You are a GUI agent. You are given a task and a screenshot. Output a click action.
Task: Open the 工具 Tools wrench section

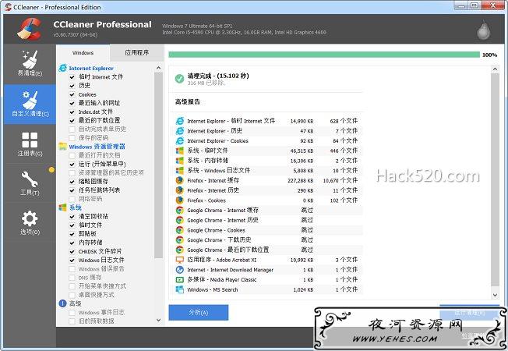tap(30, 183)
